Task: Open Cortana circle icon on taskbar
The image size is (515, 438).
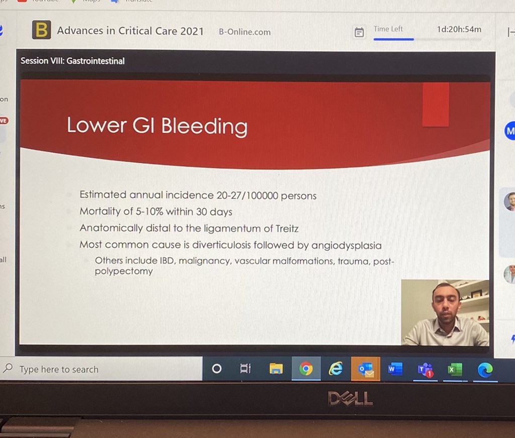Action: (216, 369)
